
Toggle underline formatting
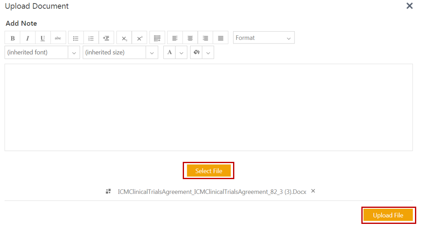click(43, 38)
